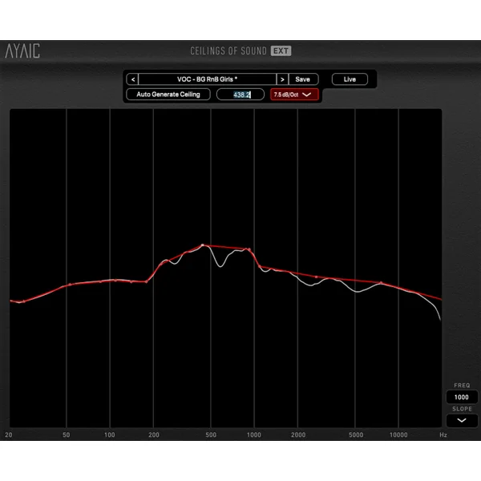Click the 1000 label on the frequency axis
This screenshot has width=481, height=481.
click(x=254, y=435)
